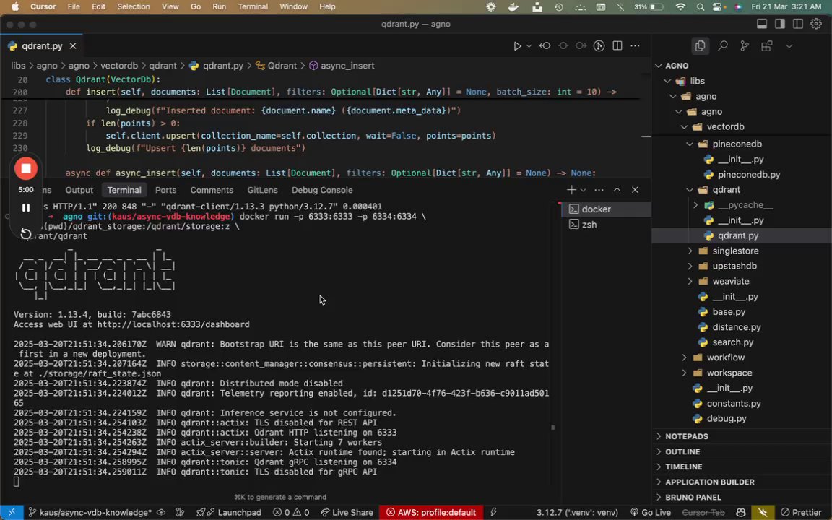832x520 pixels.
Task: Expand the singlestore folder
Action: [x=690, y=251]
